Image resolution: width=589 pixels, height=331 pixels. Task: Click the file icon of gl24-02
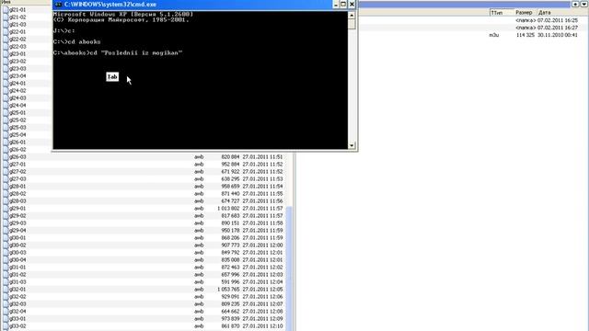point(6,90)
